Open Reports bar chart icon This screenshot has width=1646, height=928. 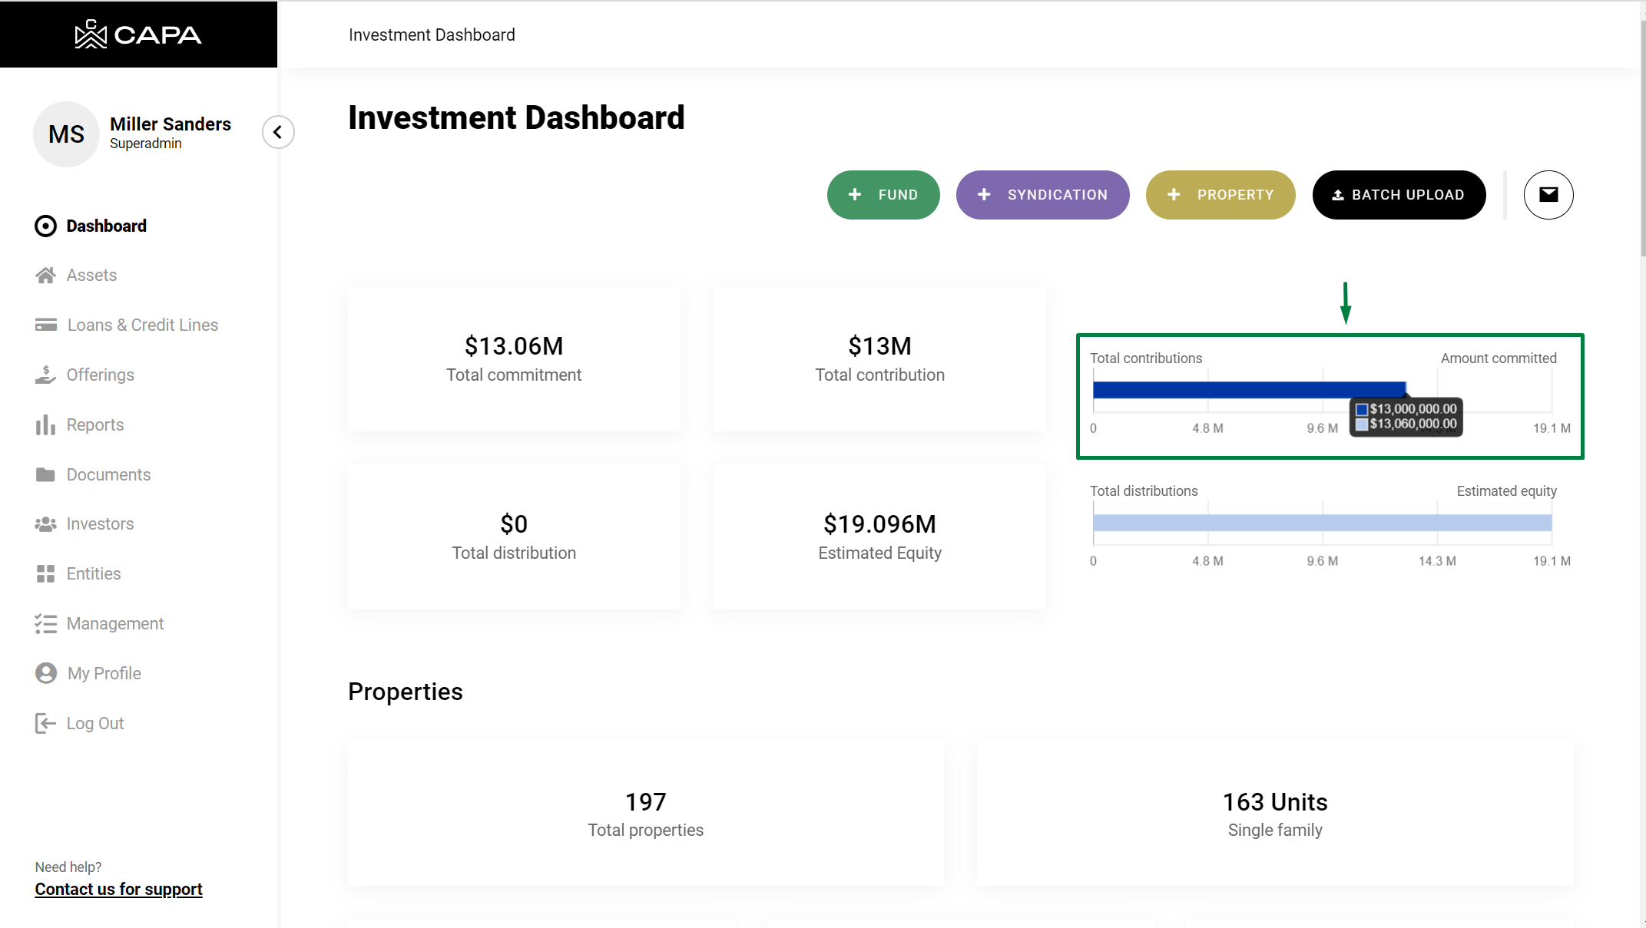point(45,425)
